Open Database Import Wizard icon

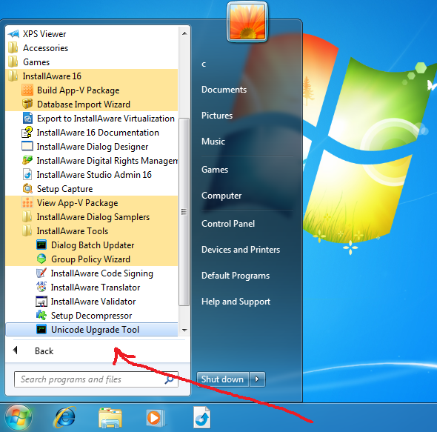(27, 104)
